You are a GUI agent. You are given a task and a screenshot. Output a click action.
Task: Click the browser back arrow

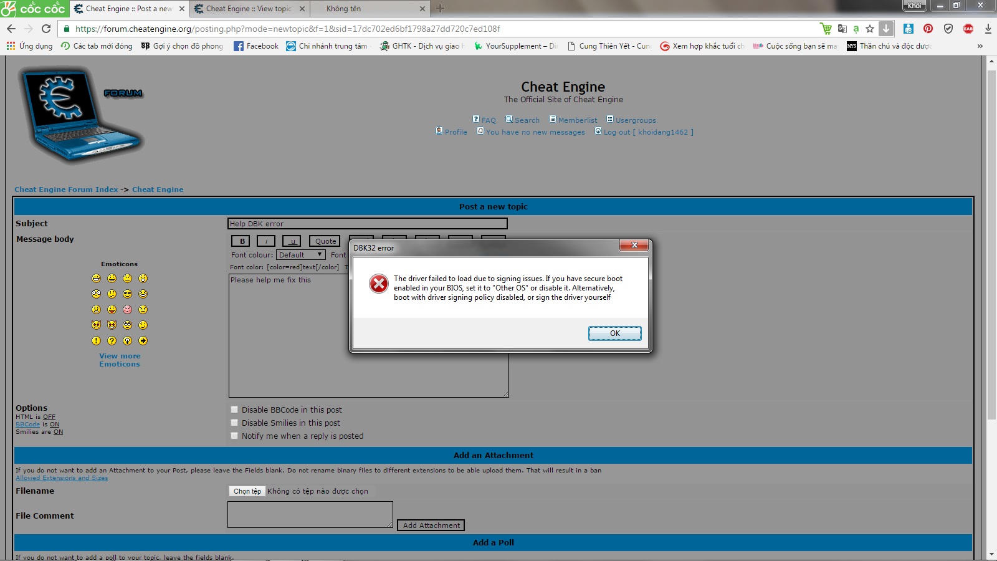click(11, 29)
